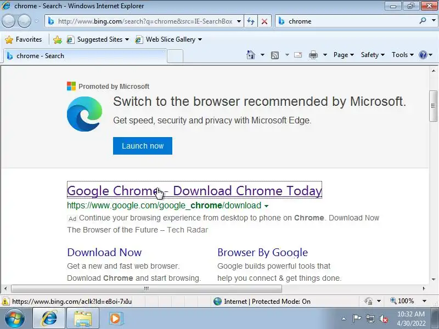439x329 pixels.
Task: Click the Print icon
Action: pos(313,55)
